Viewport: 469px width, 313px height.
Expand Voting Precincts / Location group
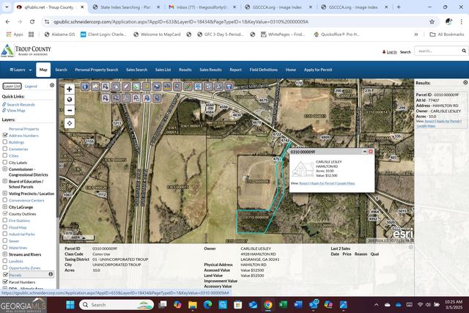click(5, 194)
